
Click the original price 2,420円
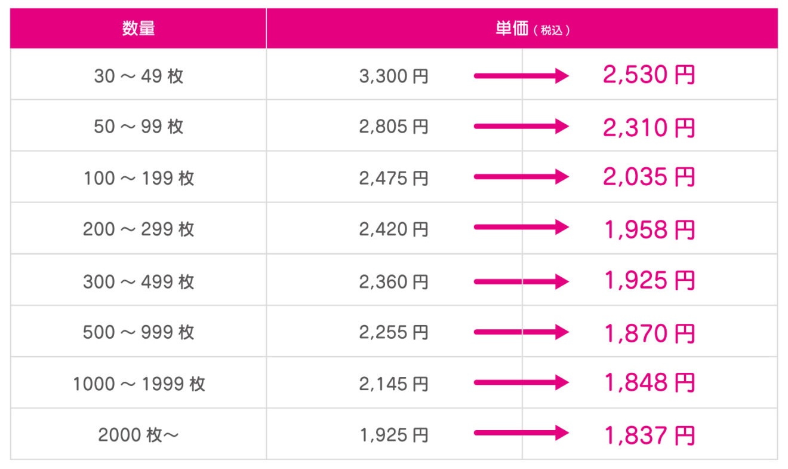pyautogui.click(x=394, y=228)
